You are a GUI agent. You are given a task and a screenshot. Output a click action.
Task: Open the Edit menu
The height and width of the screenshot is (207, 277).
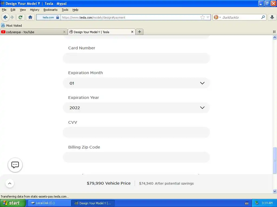13,10
